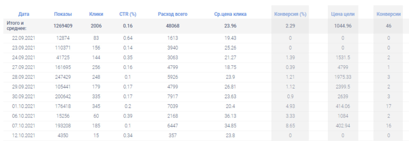The height and width of the screenshot is (151, 409).
Task: Click the 12.10.2021 date cell
Action: coord(24,135)
